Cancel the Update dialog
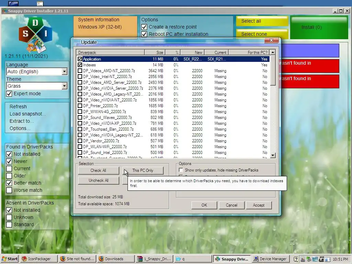Image resolution: width=352 pixels, height=264 pixels. pyautogui.click(x=231, y=205)
